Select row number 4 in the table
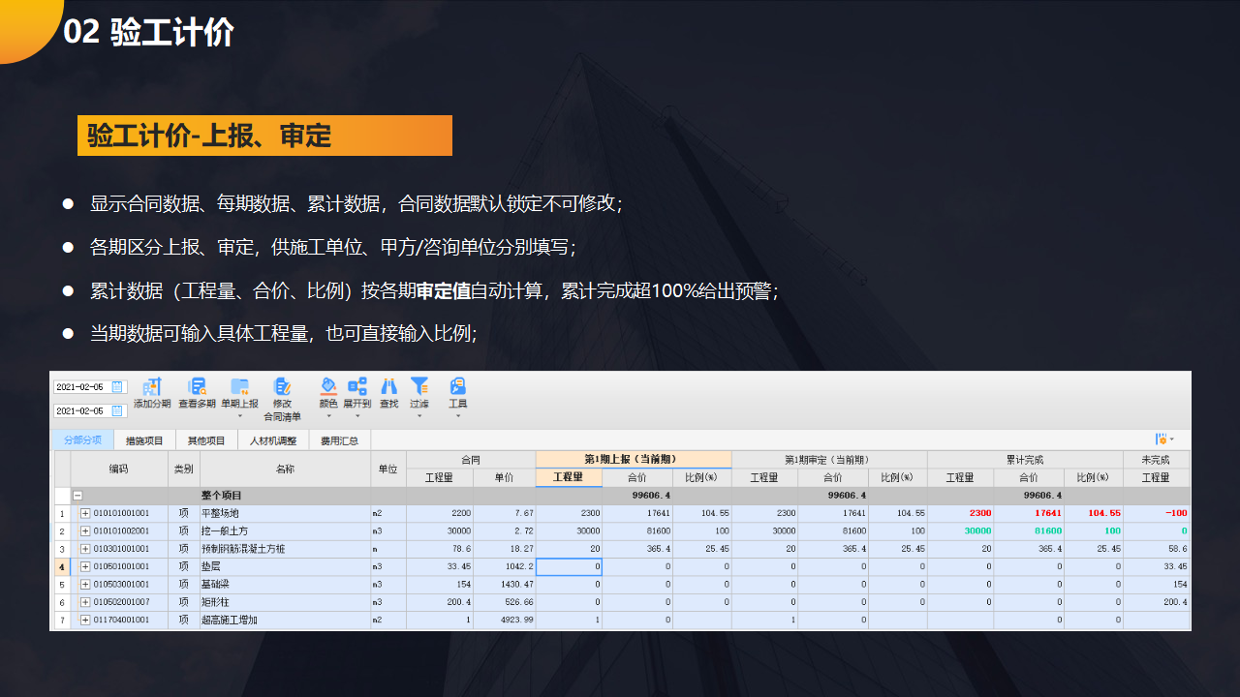This screenshot has width=1240, height=697. (62, 566)
